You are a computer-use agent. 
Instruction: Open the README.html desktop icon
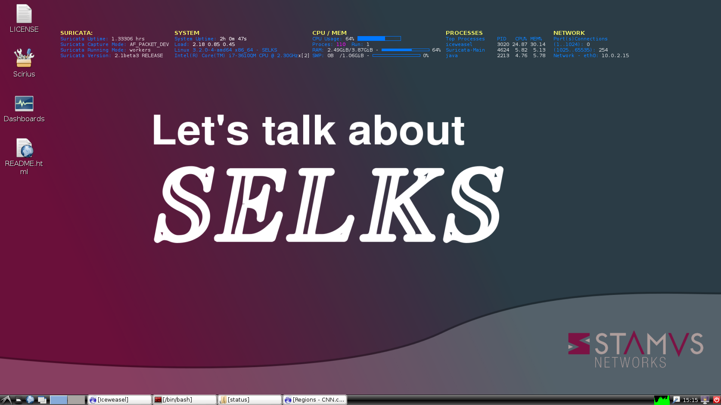point(24,156)
